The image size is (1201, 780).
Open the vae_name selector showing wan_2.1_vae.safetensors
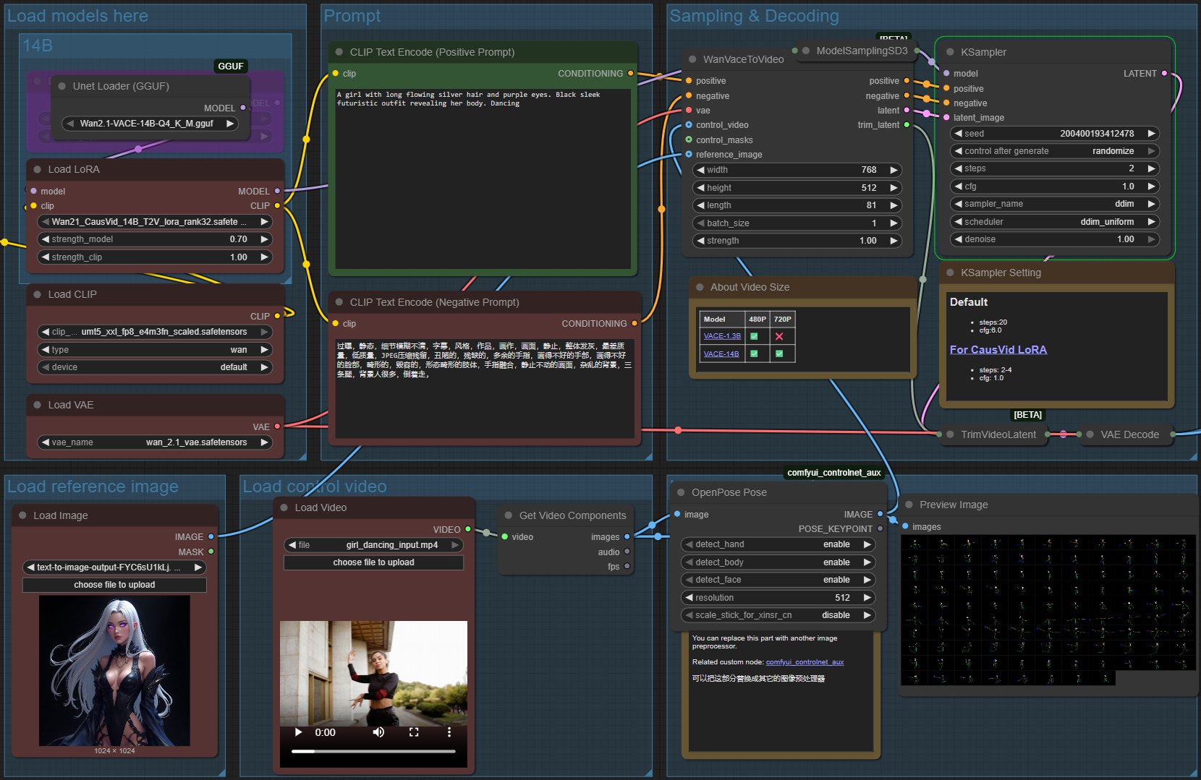[x=154, y=442]
